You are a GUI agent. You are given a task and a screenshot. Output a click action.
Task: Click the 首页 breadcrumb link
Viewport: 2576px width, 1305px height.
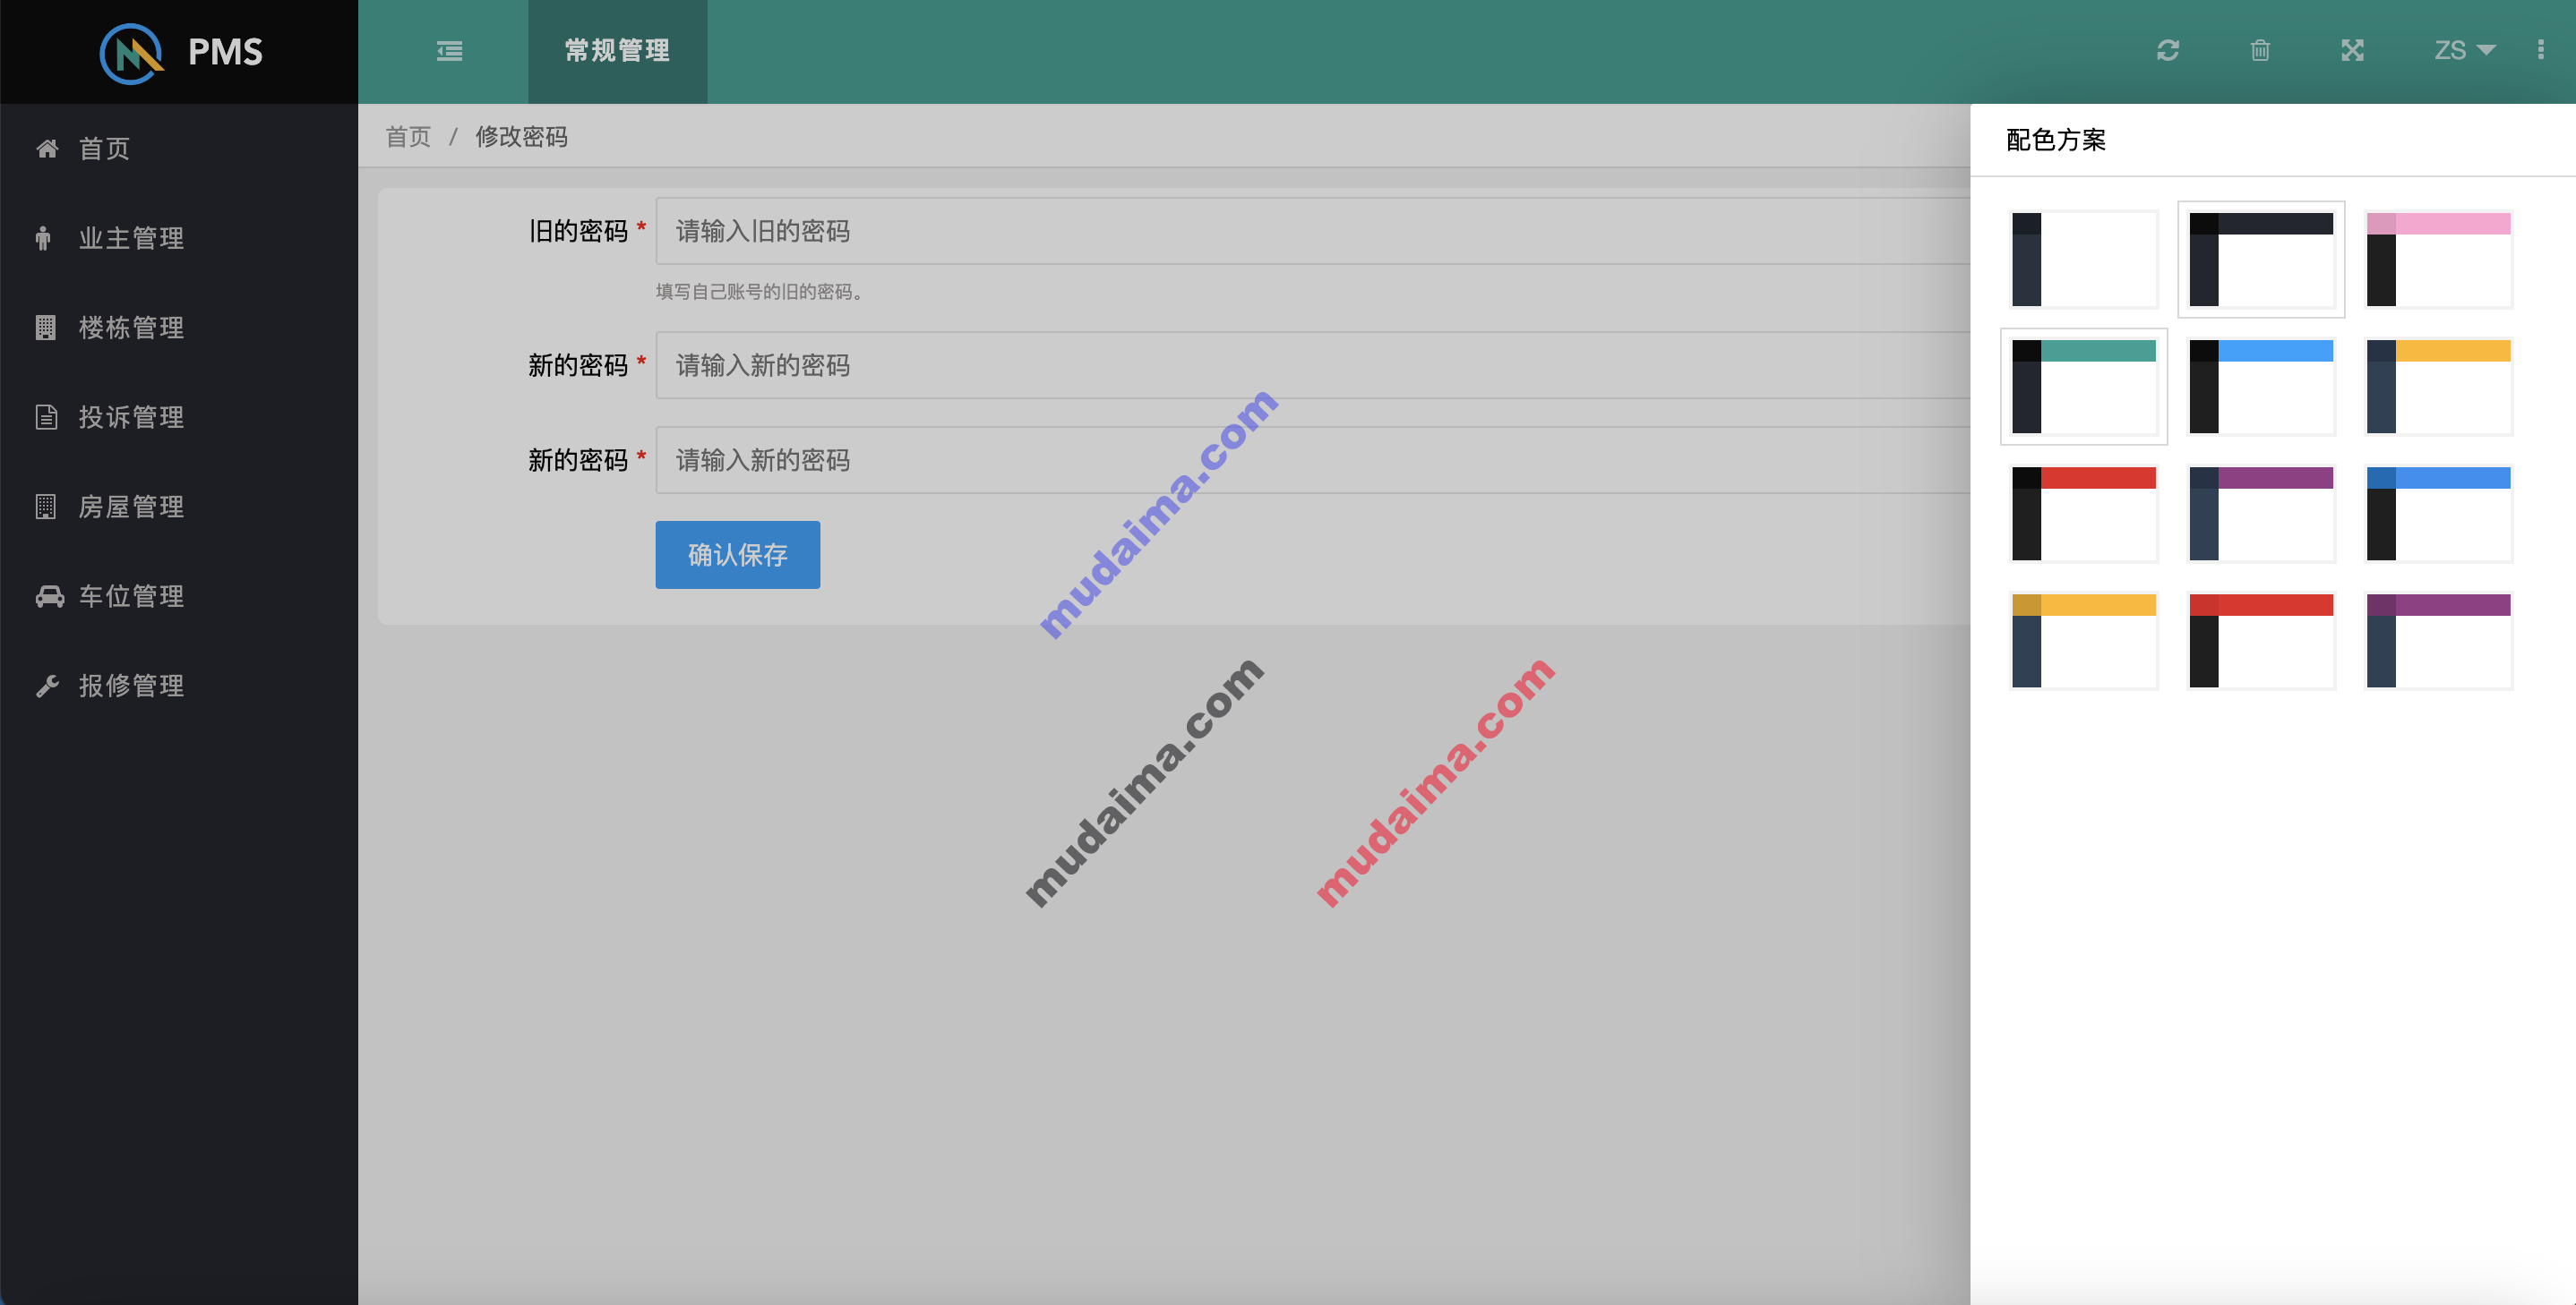coord(408,137)
